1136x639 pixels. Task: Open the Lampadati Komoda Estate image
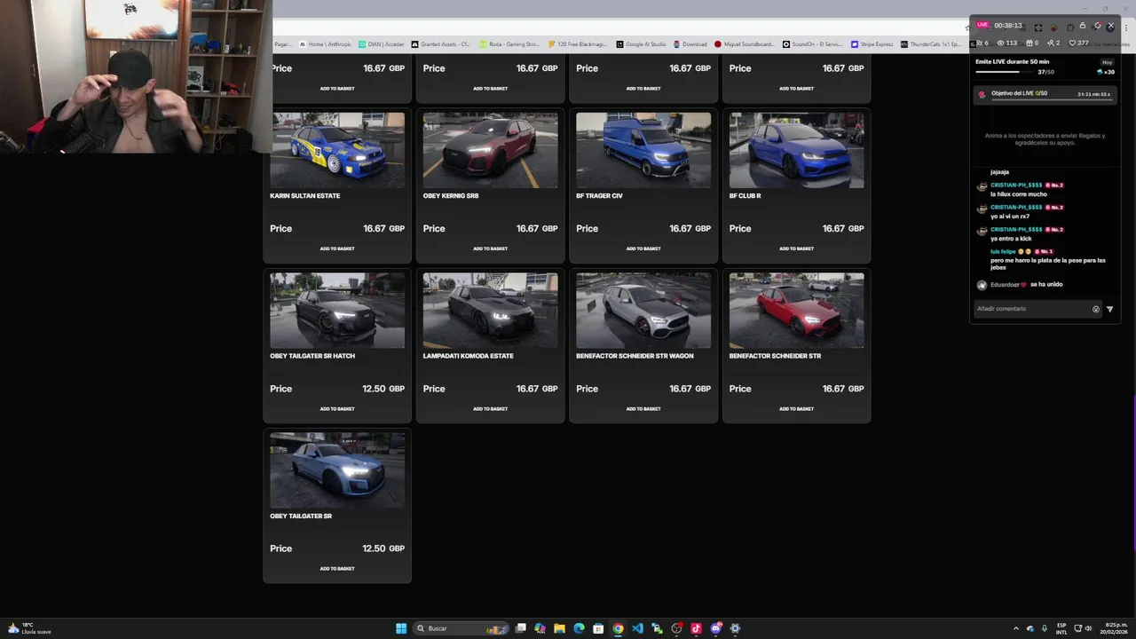click(490, 311)
